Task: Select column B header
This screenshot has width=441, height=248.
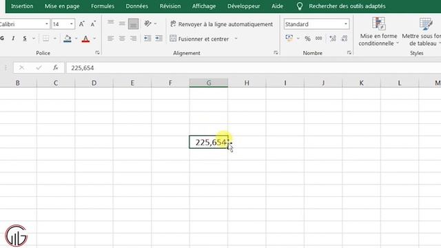Action: coord(18,83)
